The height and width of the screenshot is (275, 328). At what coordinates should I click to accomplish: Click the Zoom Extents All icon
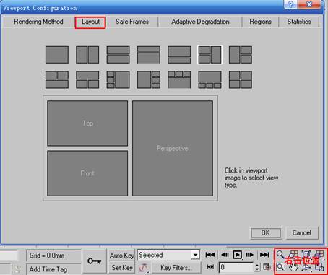click(x=319, y=254)
